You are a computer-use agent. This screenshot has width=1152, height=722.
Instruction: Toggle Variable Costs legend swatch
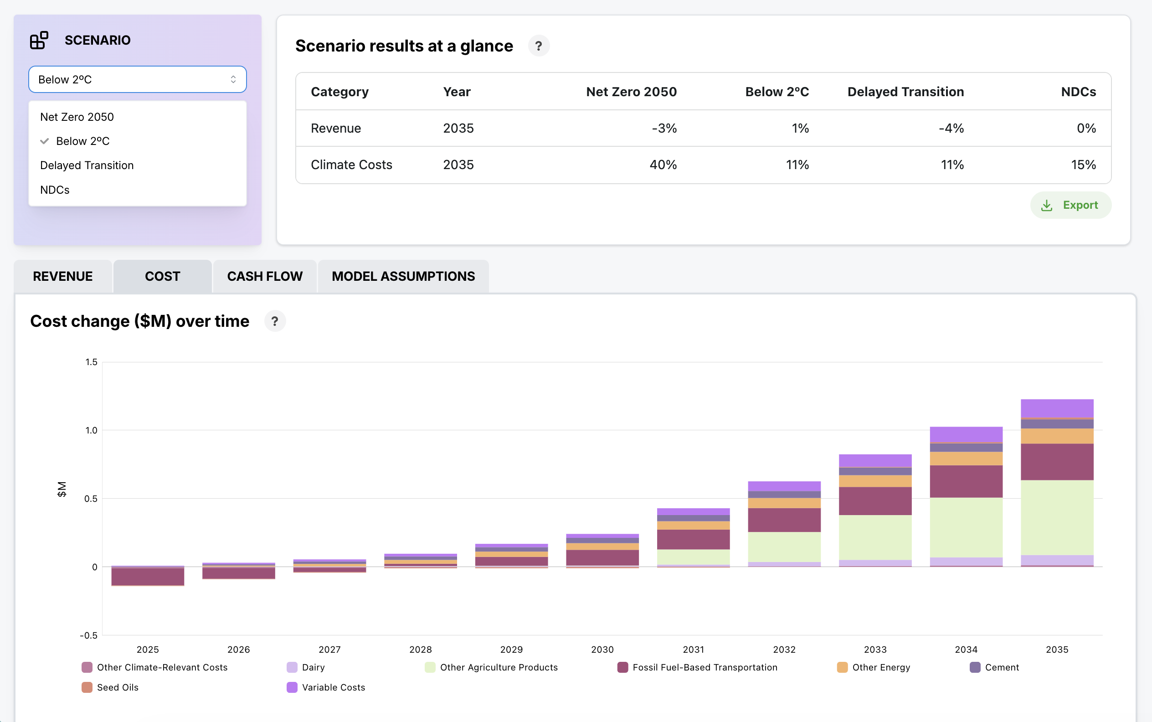click(292, 687)
